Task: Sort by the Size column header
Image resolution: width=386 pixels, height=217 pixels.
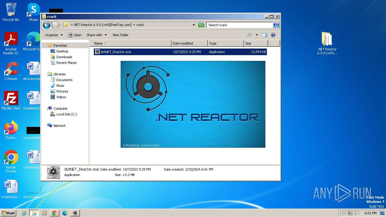Action: 256,43
